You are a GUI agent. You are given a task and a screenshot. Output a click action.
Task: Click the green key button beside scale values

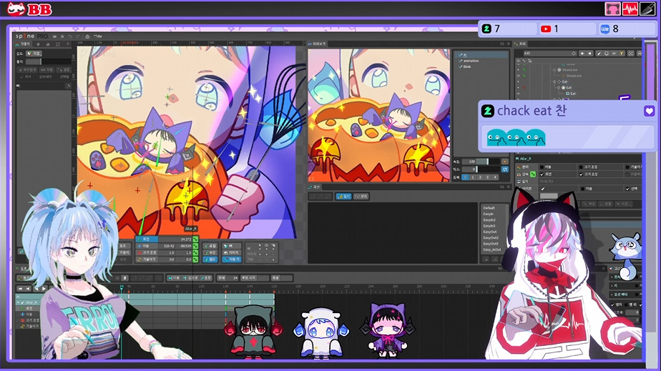tap(195, 252)
